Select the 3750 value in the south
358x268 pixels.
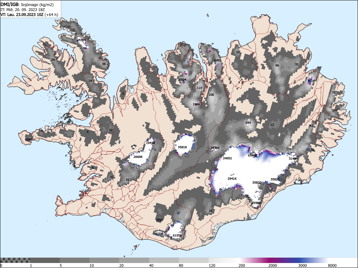pos(159,220)
